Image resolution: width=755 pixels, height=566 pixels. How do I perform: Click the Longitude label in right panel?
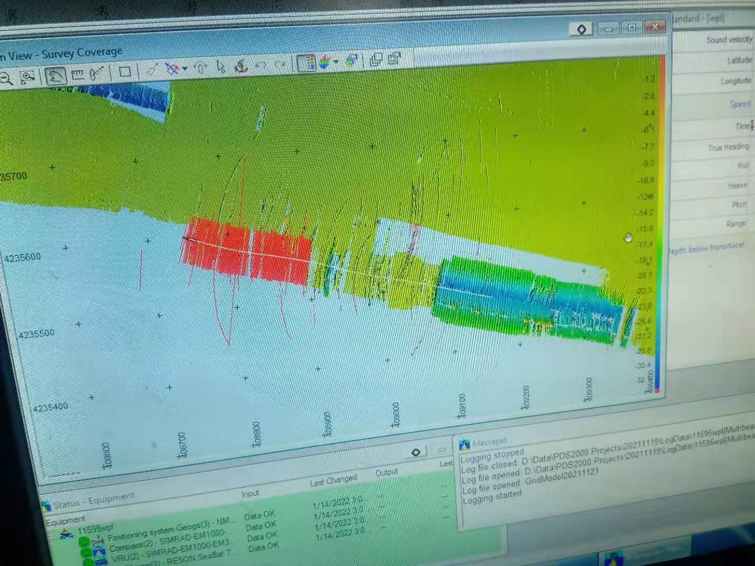click(x=736, y=81)
